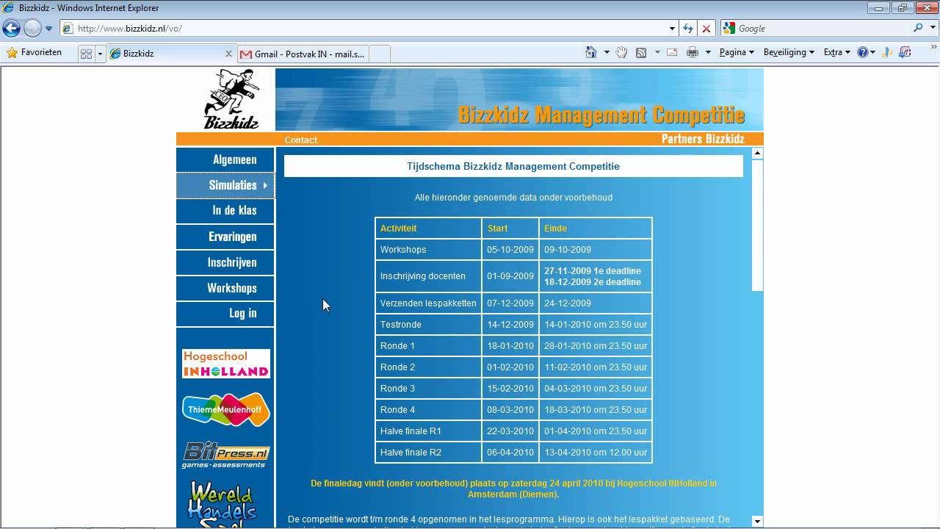Click the Quick Tabs grid icon
The width and height of the screenshot is (940, 529).
click(86, 54)
